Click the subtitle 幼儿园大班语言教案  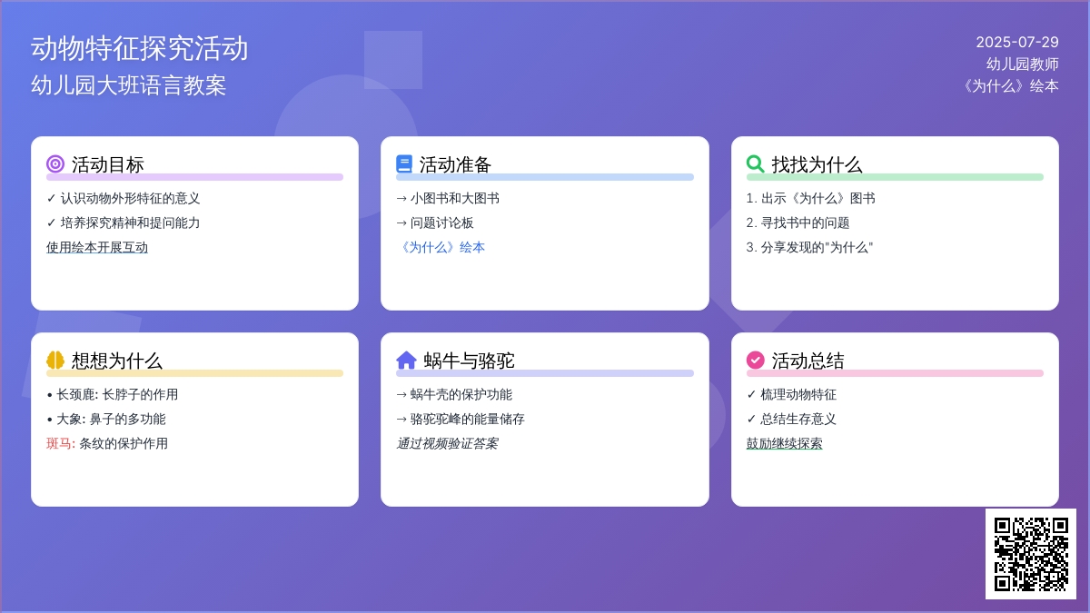[x=129, y=85]
